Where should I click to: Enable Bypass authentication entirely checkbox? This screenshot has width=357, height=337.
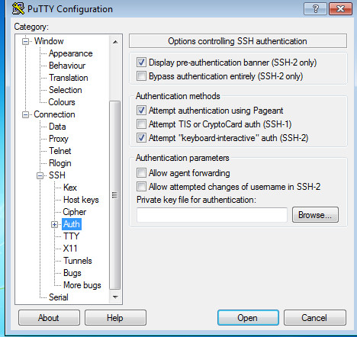[x=141, y=76]
